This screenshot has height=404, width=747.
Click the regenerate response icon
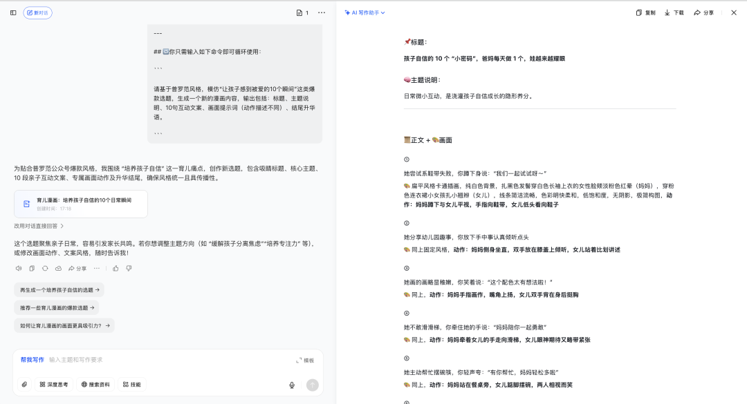point(45,268)
